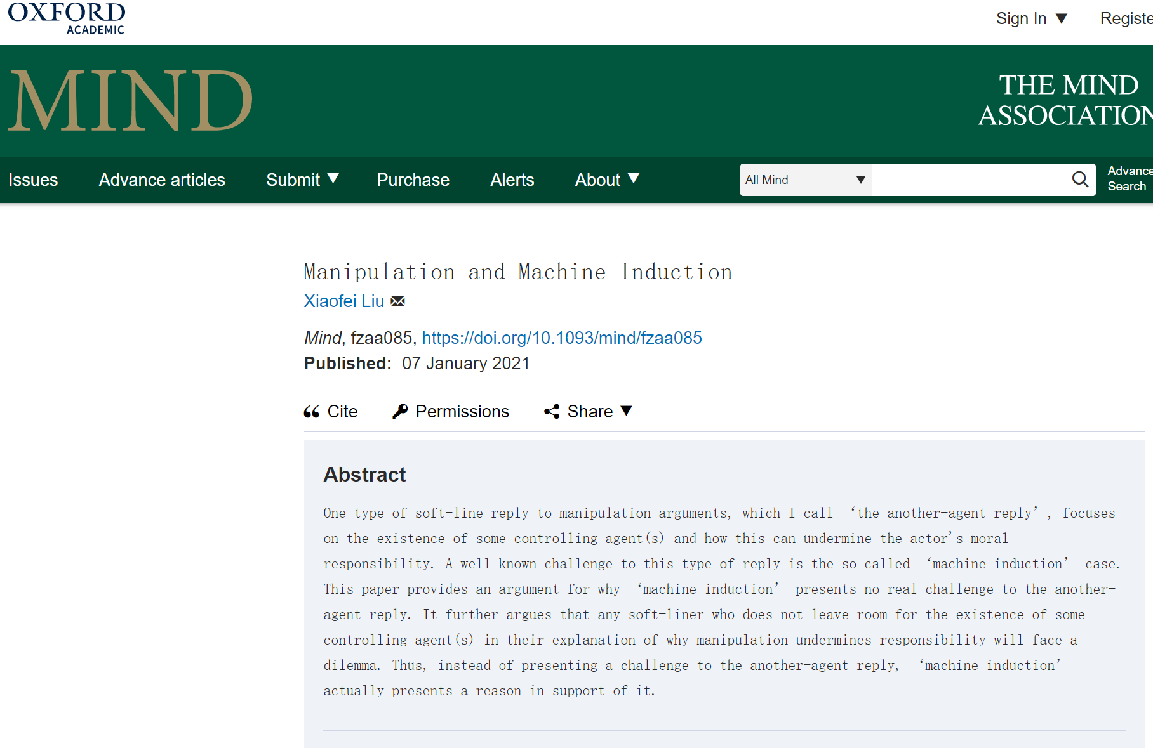The height and width of the screenshot is (748, 1153).
Task: Click the Permissions link text
Action: pyautogui.click(x=462, y=412)
